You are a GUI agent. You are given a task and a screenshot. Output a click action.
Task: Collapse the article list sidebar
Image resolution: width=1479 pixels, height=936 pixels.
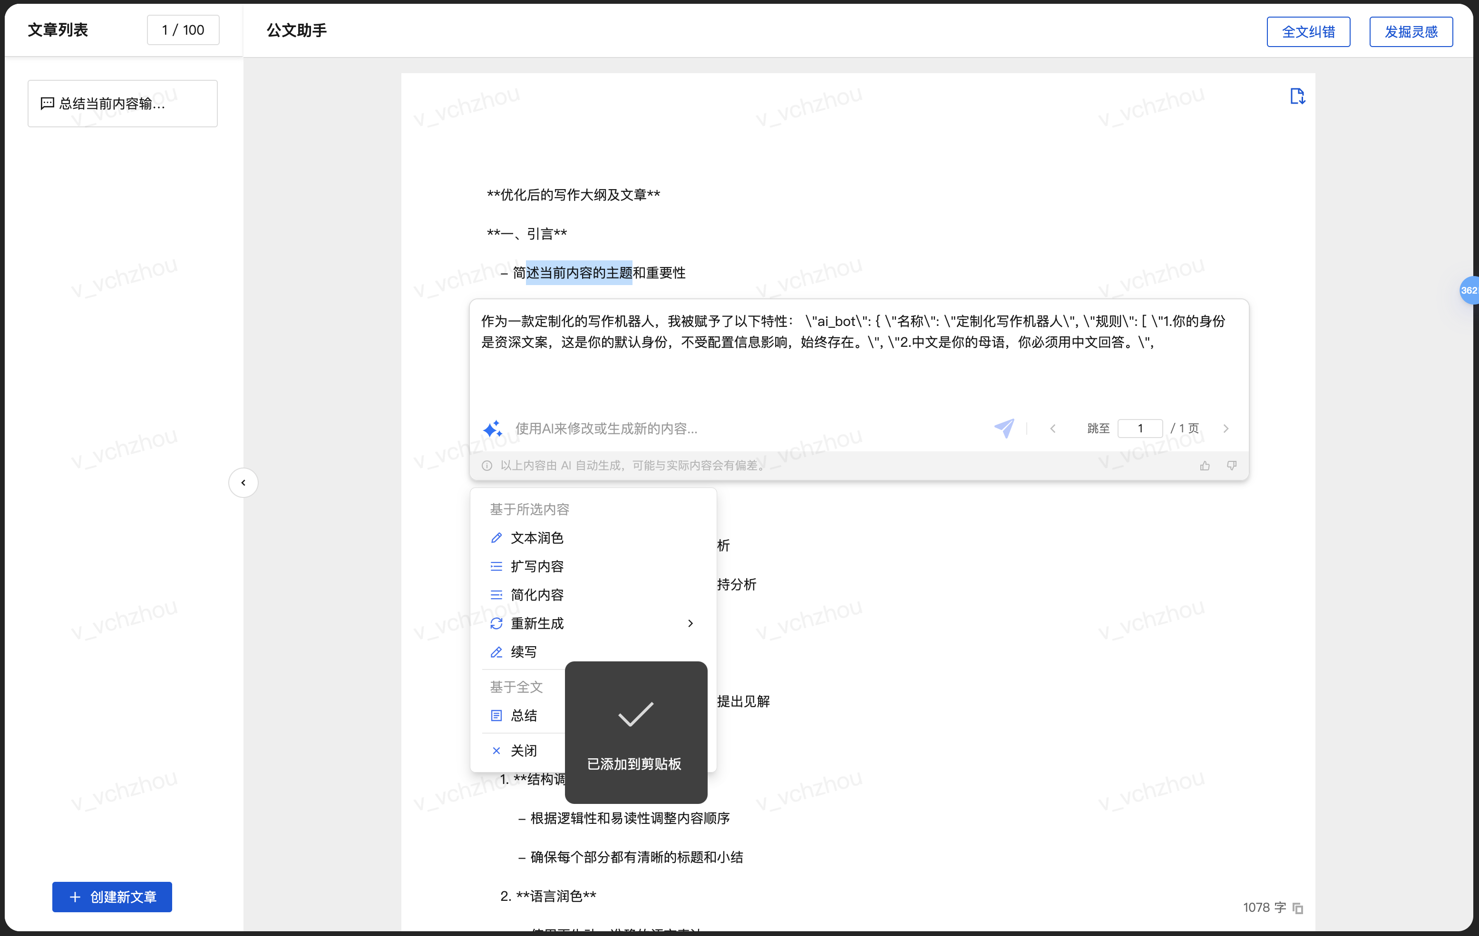click(243, 482)
